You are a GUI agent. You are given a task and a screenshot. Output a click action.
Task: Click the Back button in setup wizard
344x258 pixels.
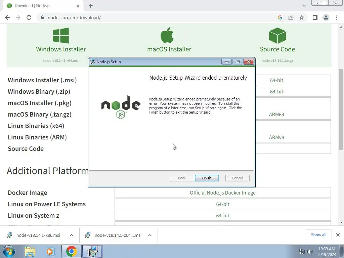tap(182, 178)
